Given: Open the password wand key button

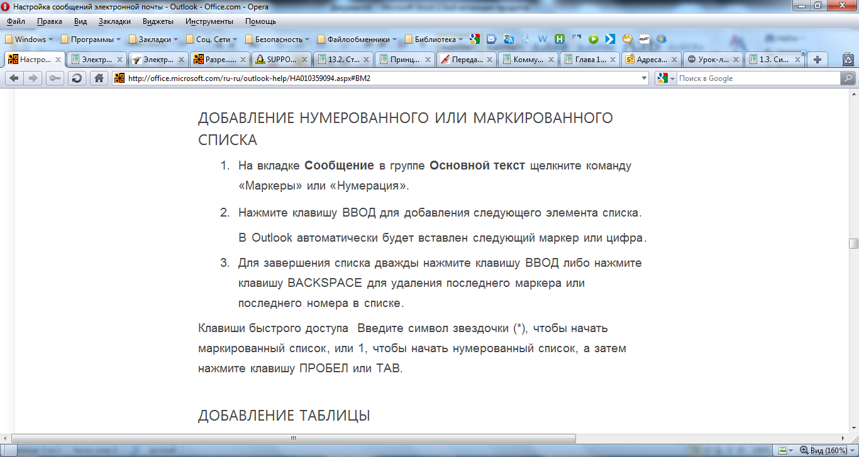Looking at the screenshot, I should (55, 78).
